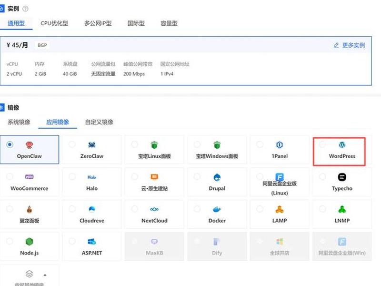Click the Node.js green hexagon icon

click(x=29, y=242)
